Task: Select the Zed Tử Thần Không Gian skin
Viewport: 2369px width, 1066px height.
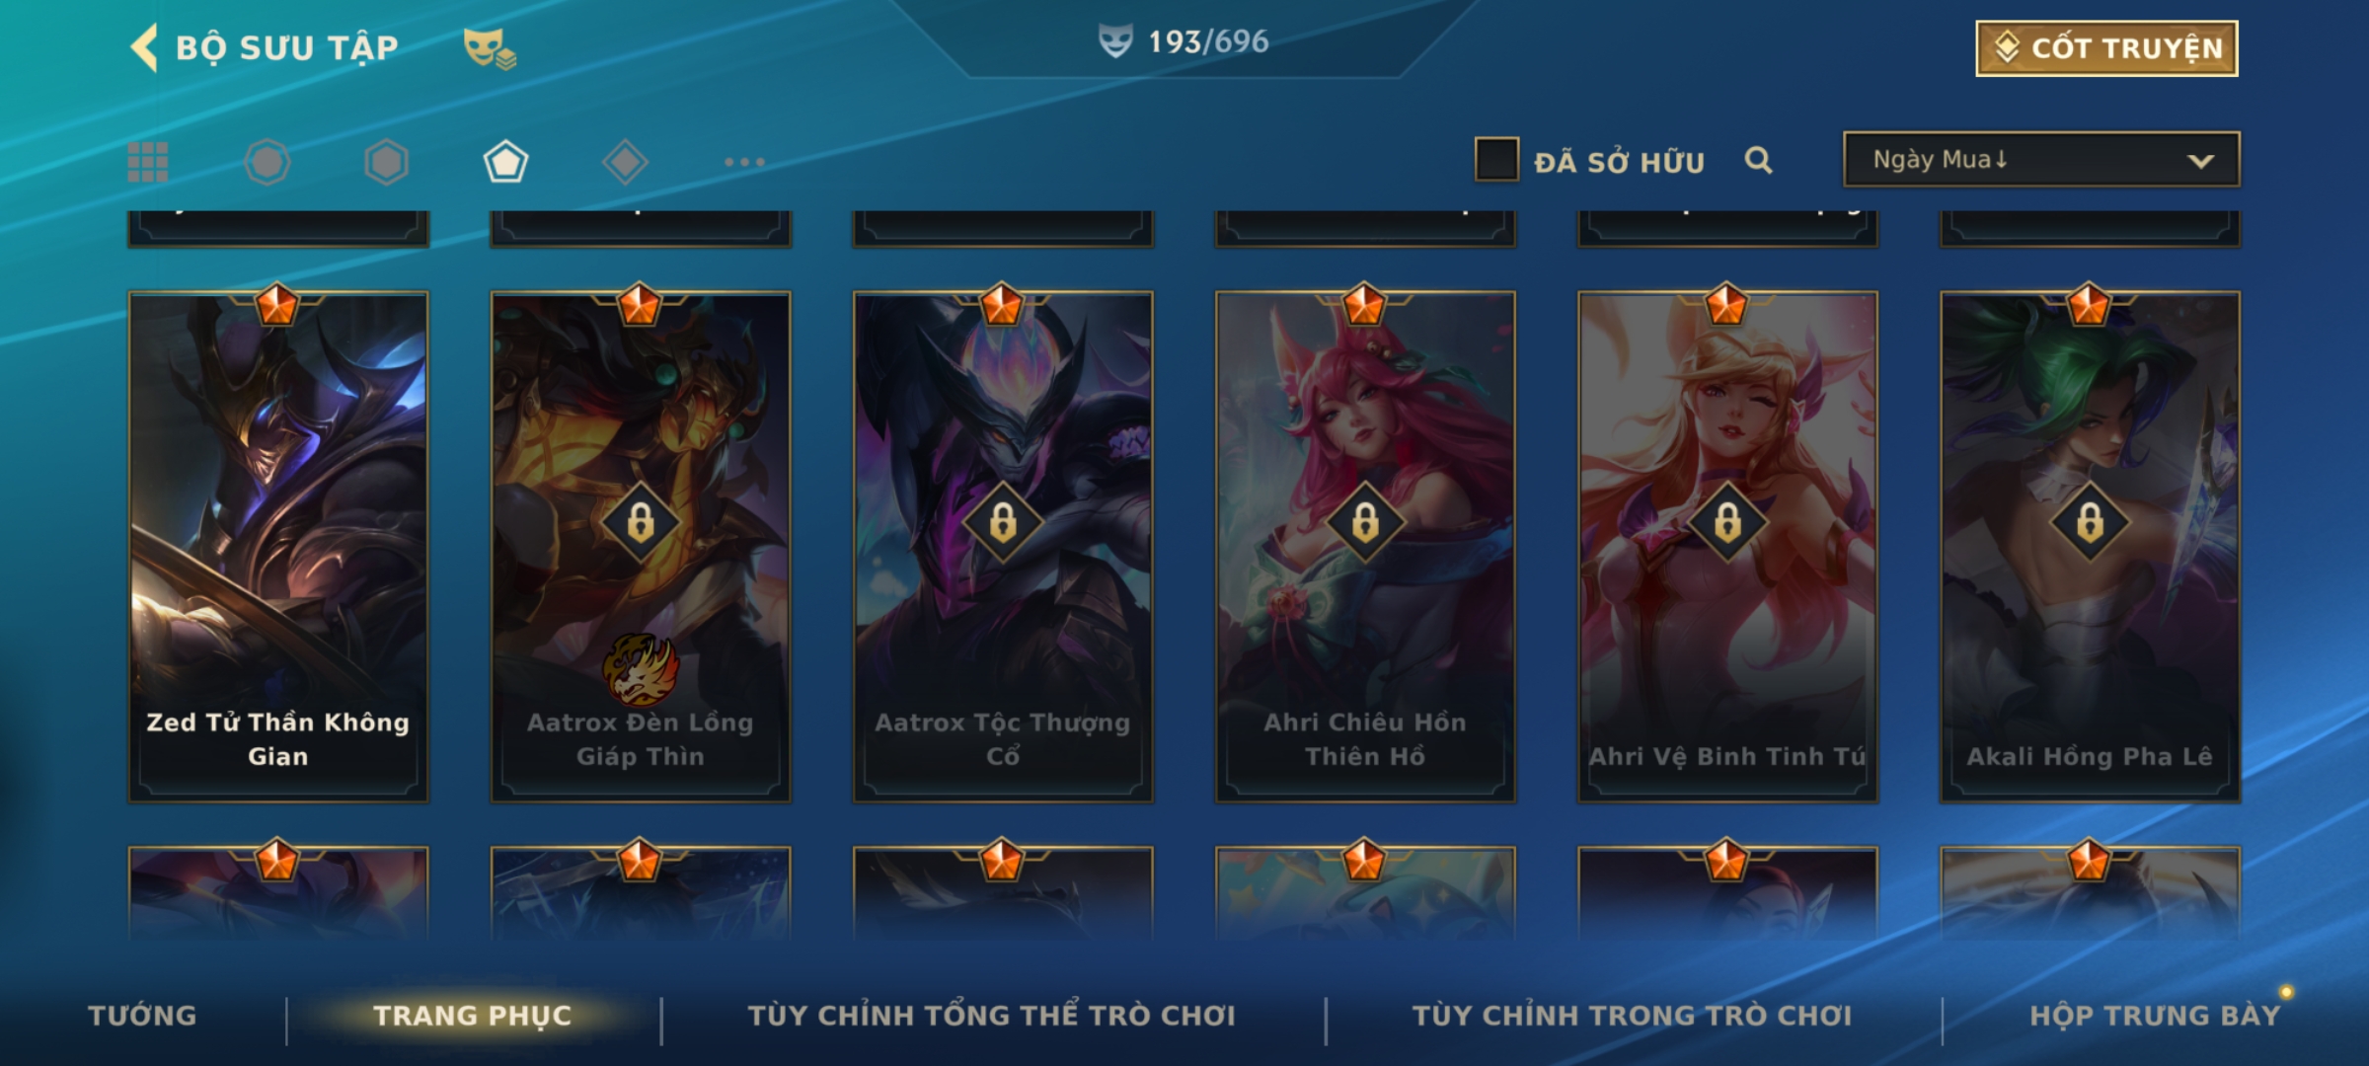Action: (278, 546)
